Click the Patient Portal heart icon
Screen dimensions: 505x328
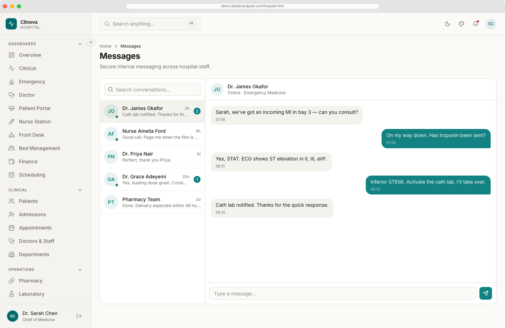12,108
